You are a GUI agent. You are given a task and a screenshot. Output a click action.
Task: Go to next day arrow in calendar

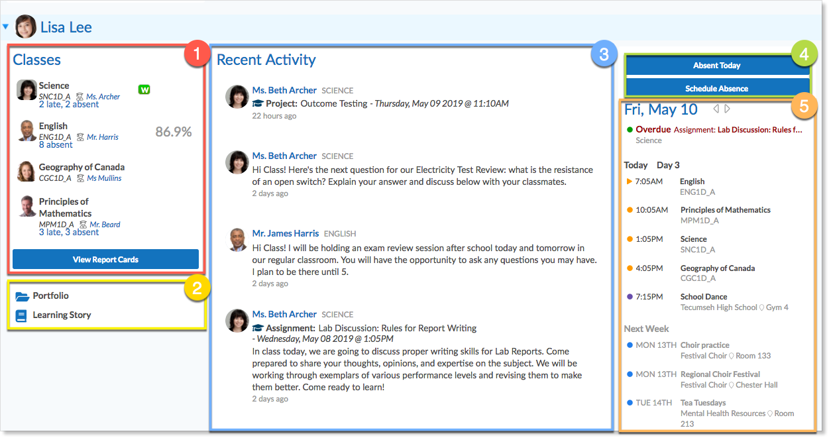tap(728, 109)
